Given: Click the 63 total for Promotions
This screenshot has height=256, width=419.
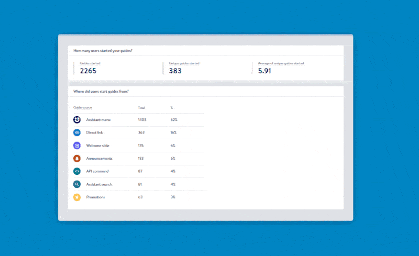Looking at the screenshot, I should (x=140, y=197).
